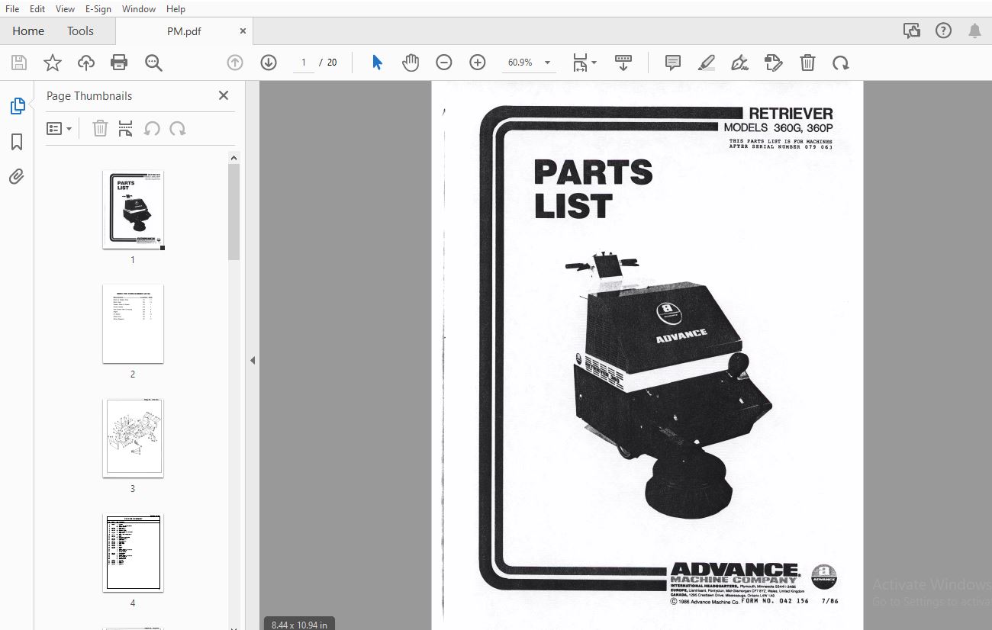Go to next page arrow
Image resolution: width=992 pixels, height=630 pixels.
[x=269, y=63]
